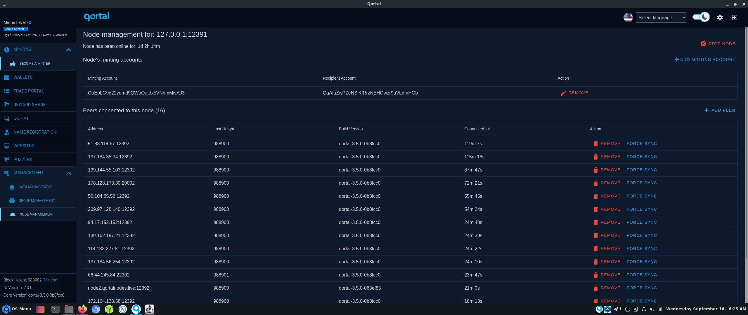Click the US flag language icon
Screen dimensions: 748x315
coord(628,17)
